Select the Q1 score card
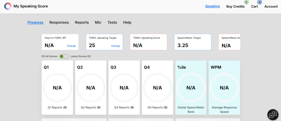 tap(57, 87)
